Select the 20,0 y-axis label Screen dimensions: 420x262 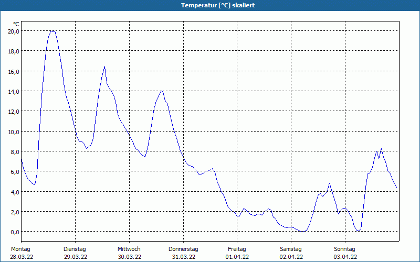click(13, 31)
